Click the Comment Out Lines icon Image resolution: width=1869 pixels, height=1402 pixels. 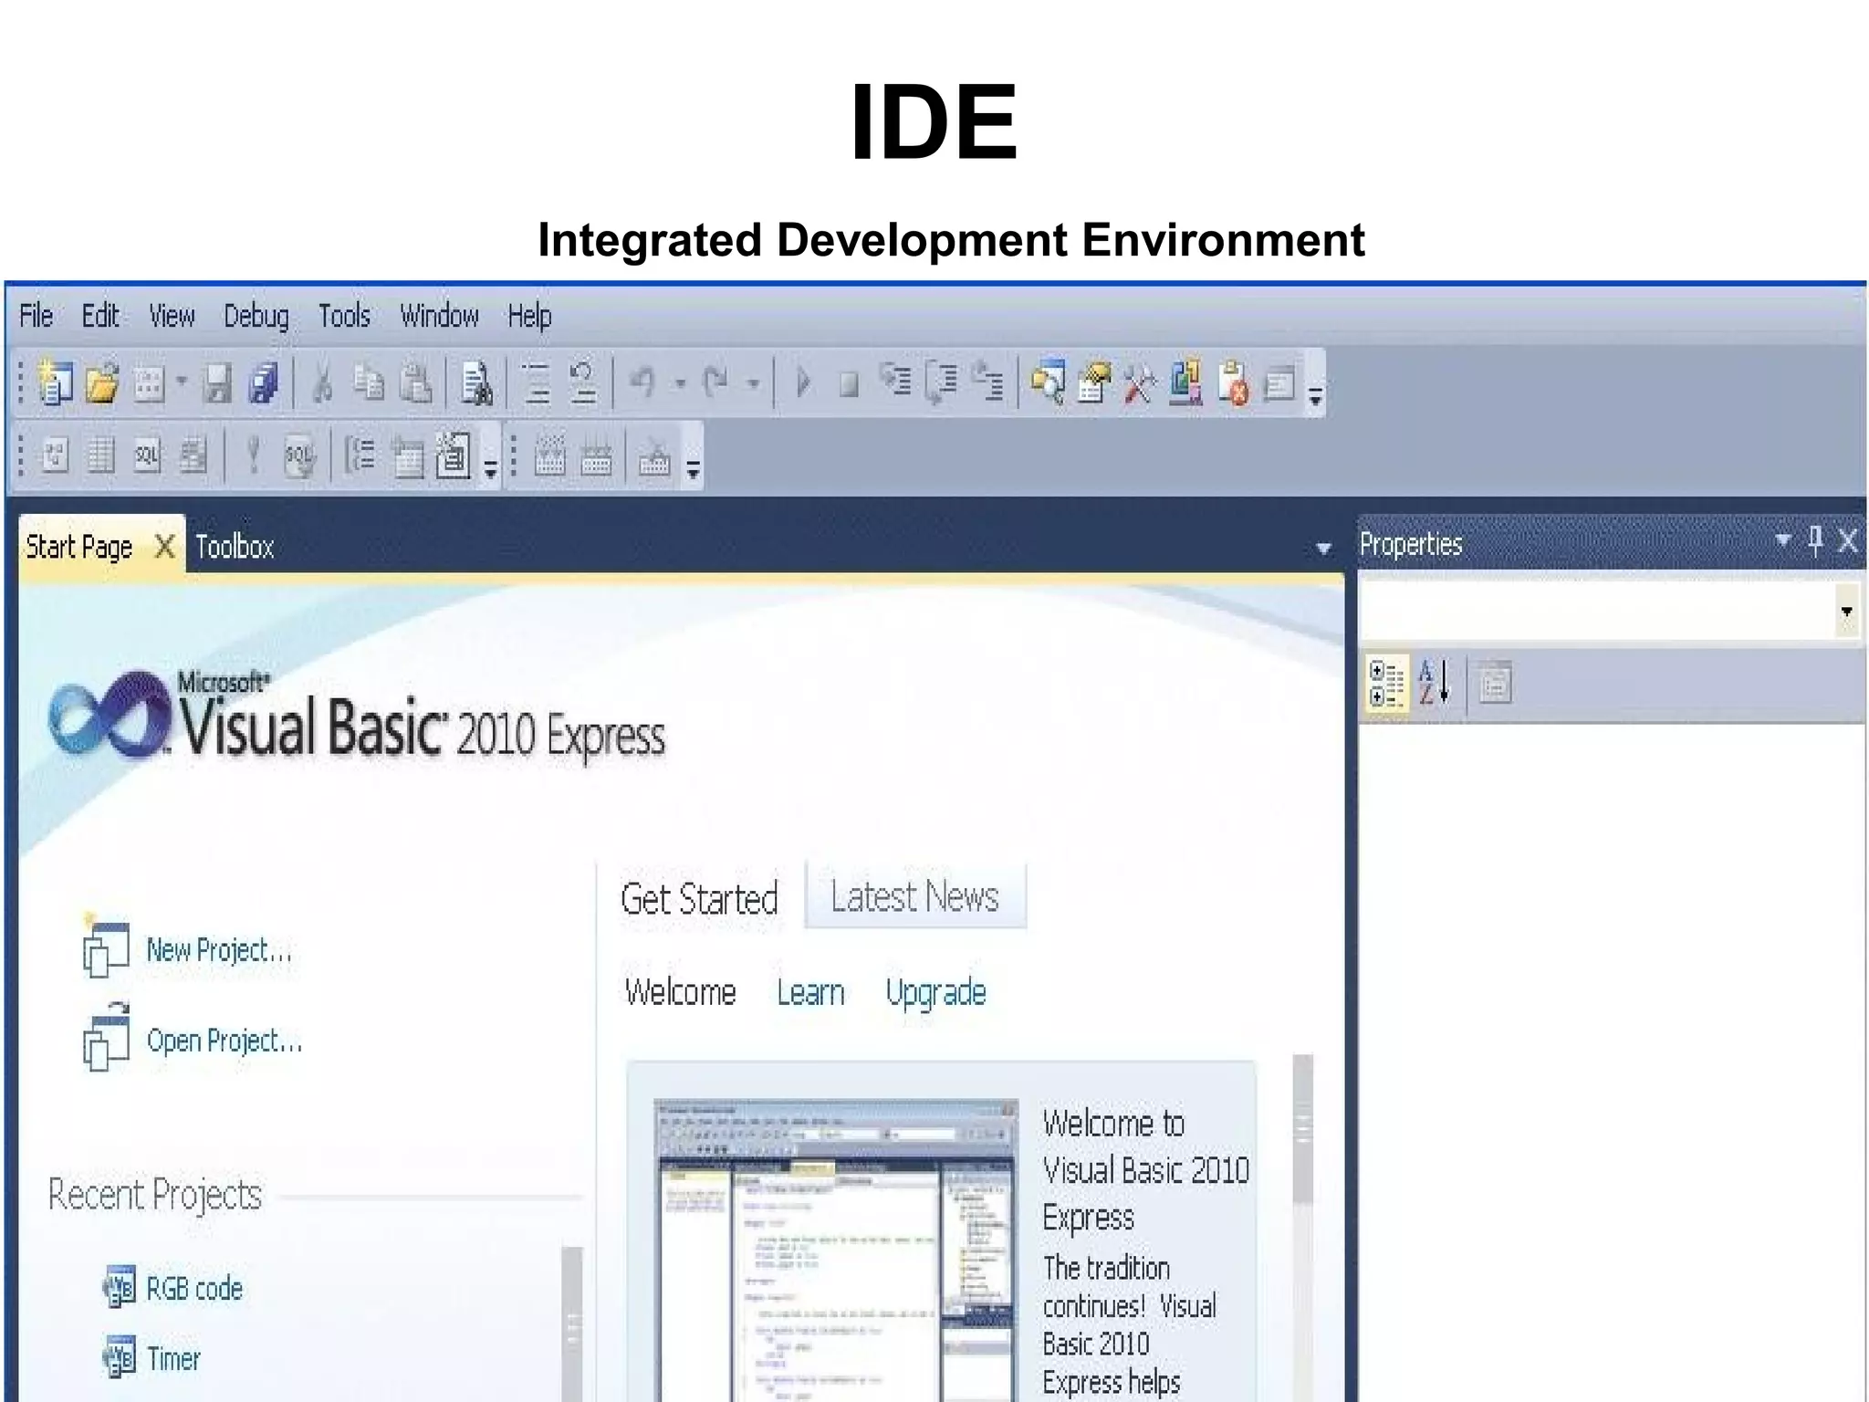(x=537, y=382)
